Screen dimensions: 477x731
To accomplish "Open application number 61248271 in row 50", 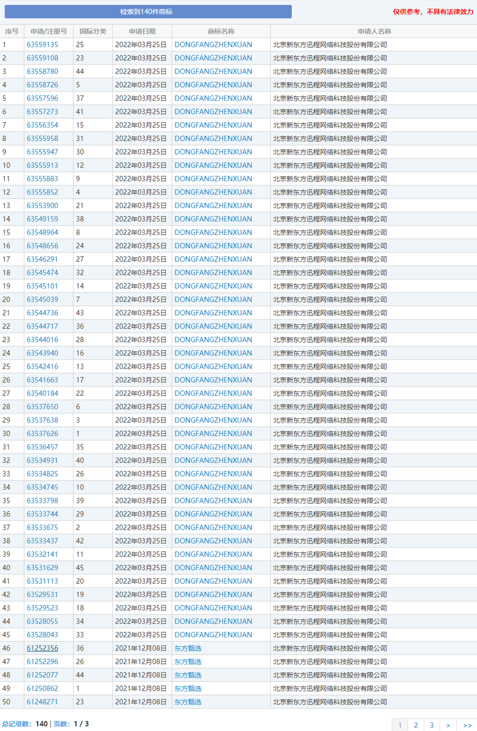I will pos(42,702).
